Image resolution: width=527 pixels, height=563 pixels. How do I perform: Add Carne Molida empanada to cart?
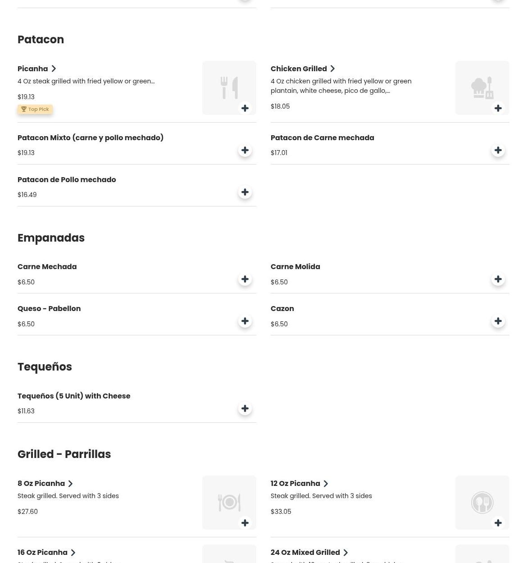click(498, 279)
